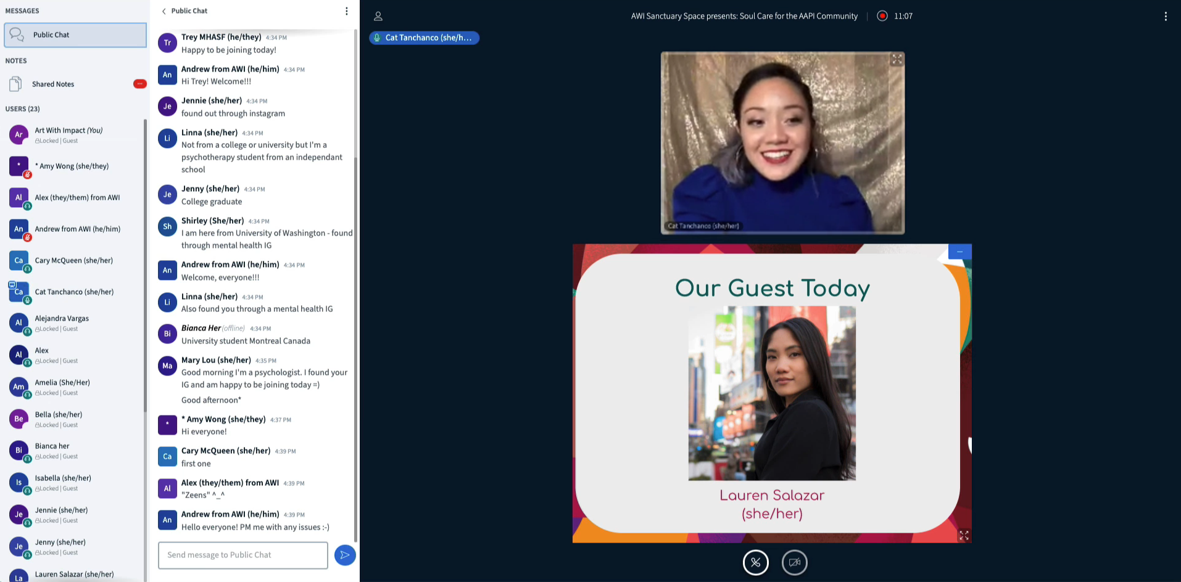Select user Lauren Salazar (she/her) in list
Viewport: 1181px width, 582px height.
point(74,575)
